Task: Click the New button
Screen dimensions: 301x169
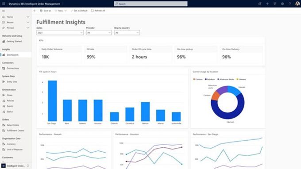Action: coord(59,11)
